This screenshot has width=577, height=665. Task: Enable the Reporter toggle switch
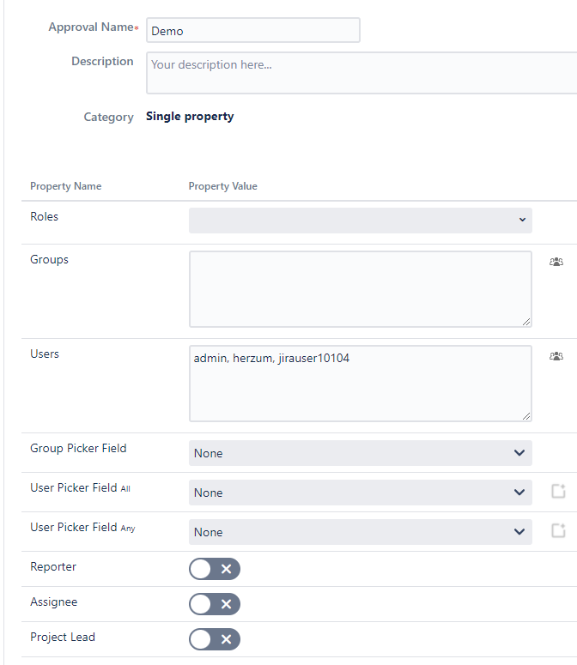click(x=215, y=569)
